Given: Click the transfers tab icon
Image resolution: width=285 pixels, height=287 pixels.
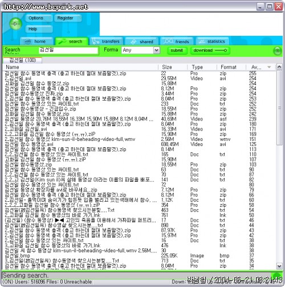Looking at the screenshot, I should tap(95, 41).
